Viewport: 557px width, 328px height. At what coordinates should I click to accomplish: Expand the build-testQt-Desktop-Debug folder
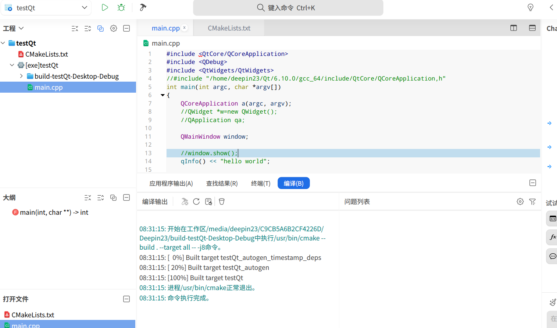[x=21, y=76]
